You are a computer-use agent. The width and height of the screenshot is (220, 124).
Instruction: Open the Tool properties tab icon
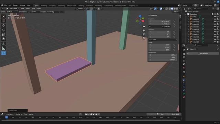coord(184,50)
